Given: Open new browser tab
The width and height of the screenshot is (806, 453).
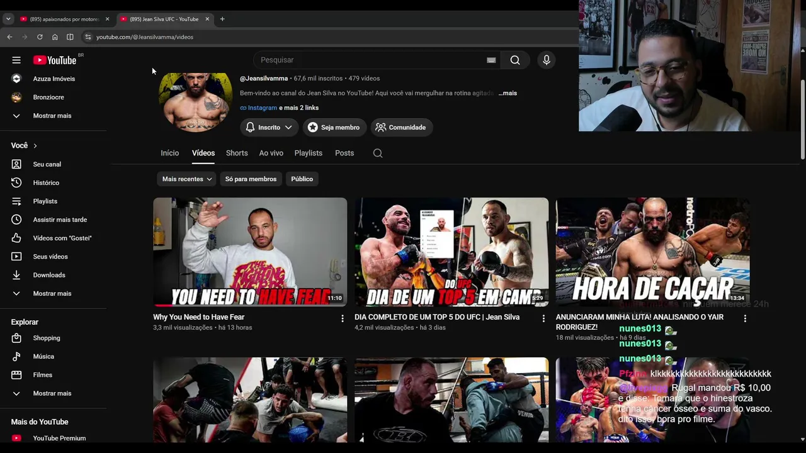Looking at the screenshot, I should (x=222, y=19).
